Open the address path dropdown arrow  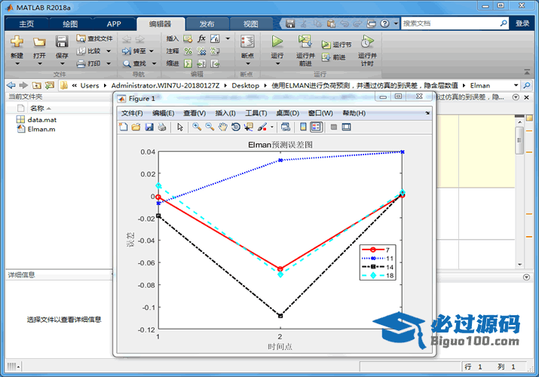[516, 85]
